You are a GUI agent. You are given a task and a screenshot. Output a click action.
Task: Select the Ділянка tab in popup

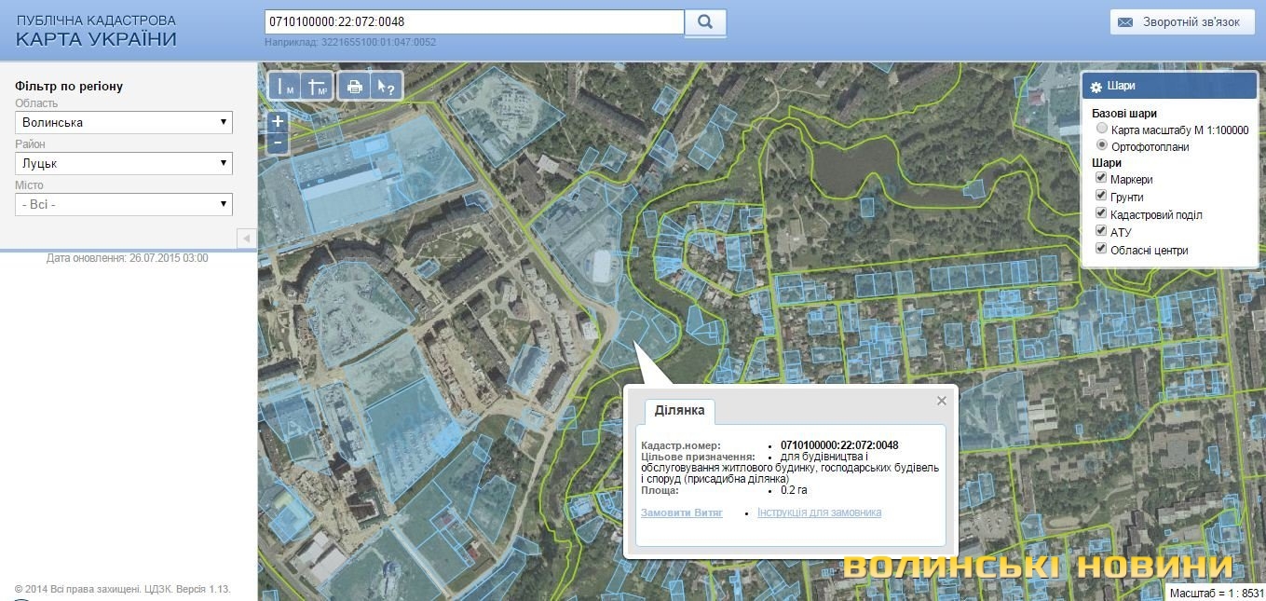tap(679, 411)
